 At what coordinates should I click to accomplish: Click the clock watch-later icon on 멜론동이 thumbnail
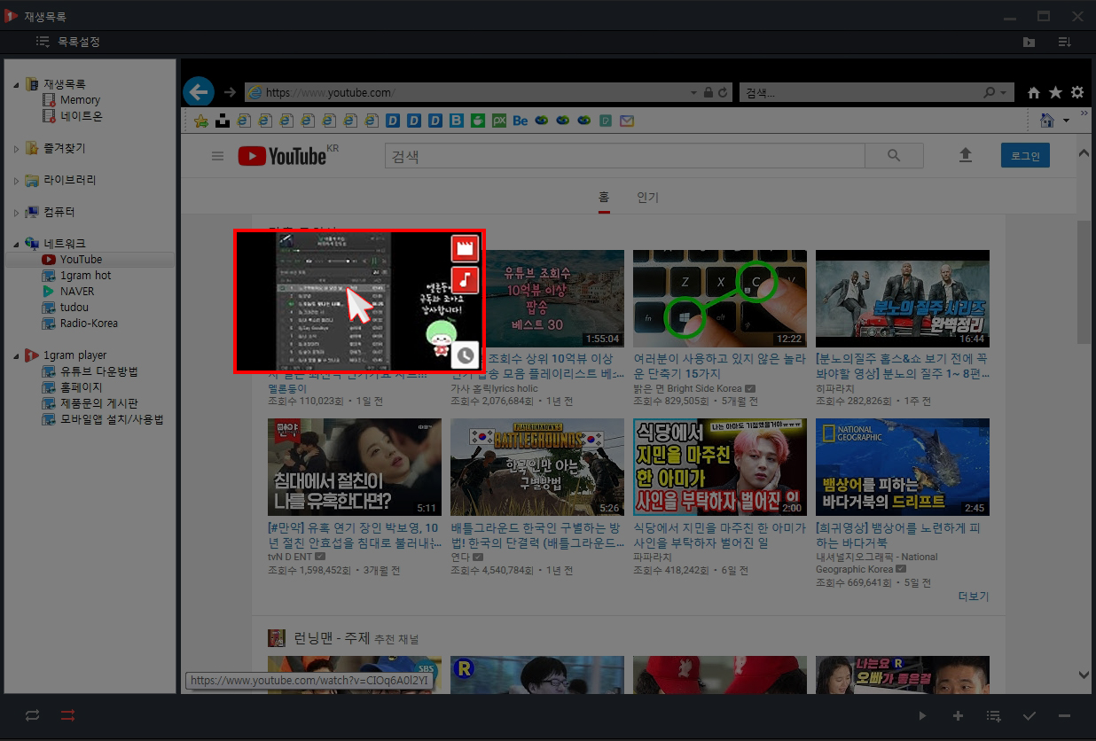pos(466,355)
